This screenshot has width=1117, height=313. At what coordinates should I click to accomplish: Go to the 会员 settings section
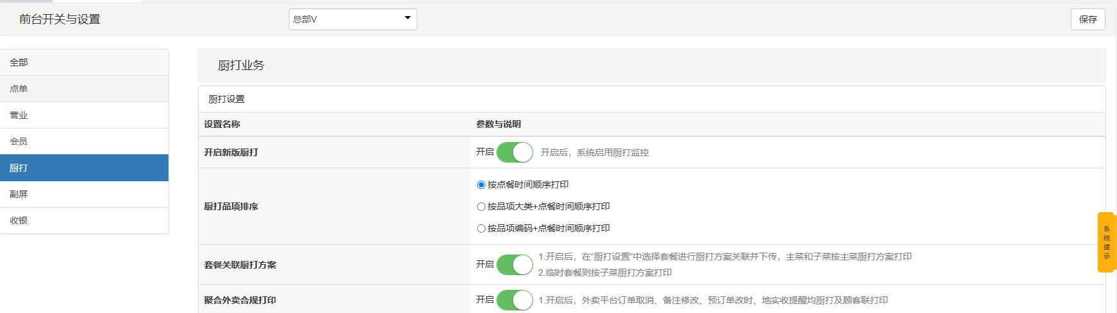(x=84, y=141)
